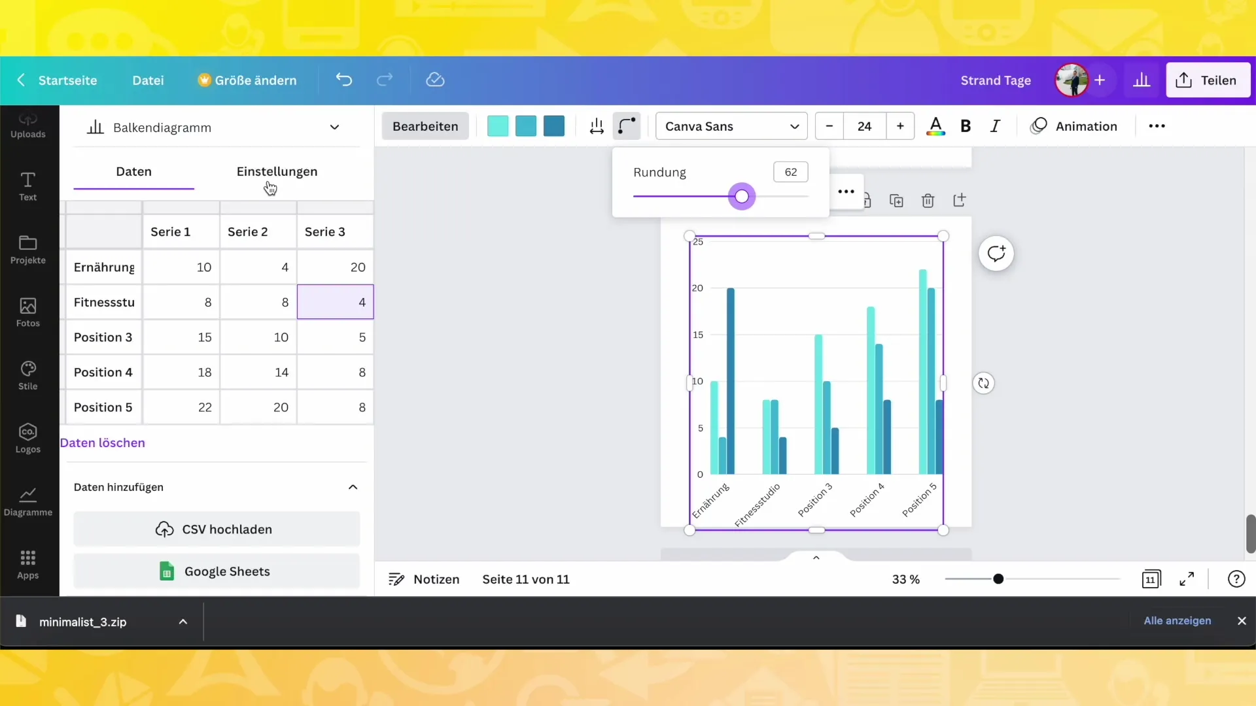The image size is (1256, 706).
Task: Open the text color picker
Action: point(935,126)
